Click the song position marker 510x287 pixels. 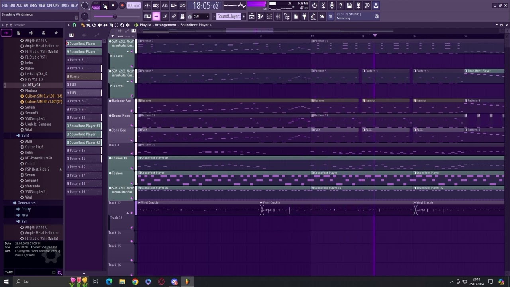coord(375,35)
